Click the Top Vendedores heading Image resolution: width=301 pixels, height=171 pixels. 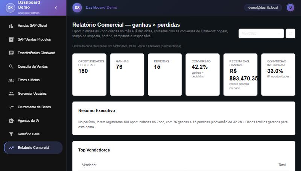(94, 150)
